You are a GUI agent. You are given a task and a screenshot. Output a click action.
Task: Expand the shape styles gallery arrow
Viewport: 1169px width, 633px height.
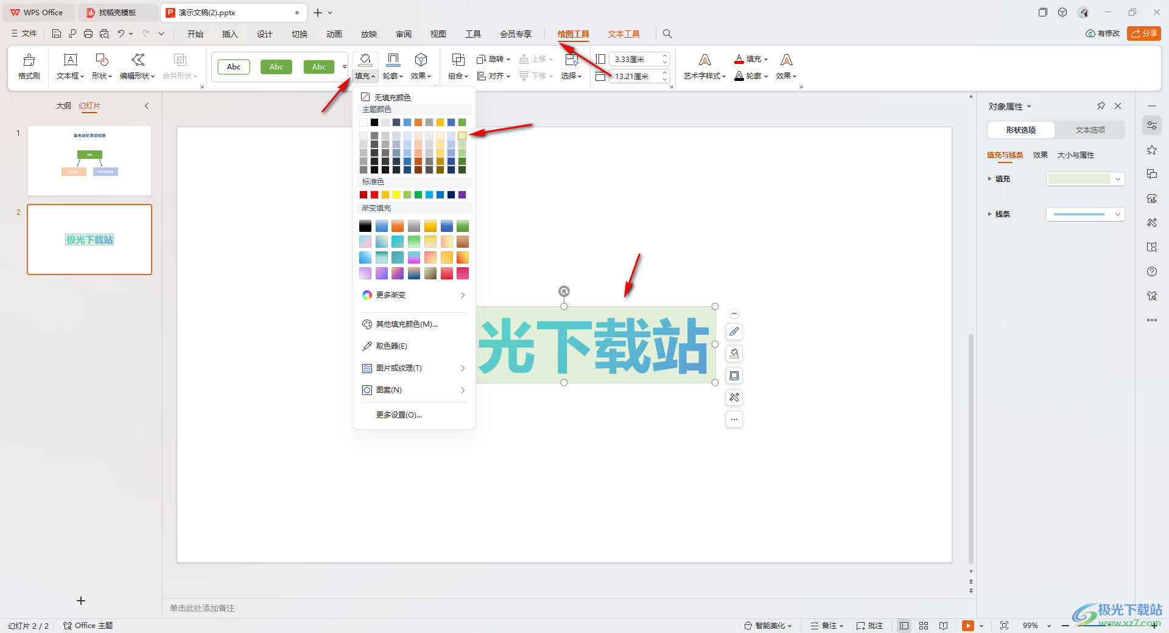pos(345,67)
